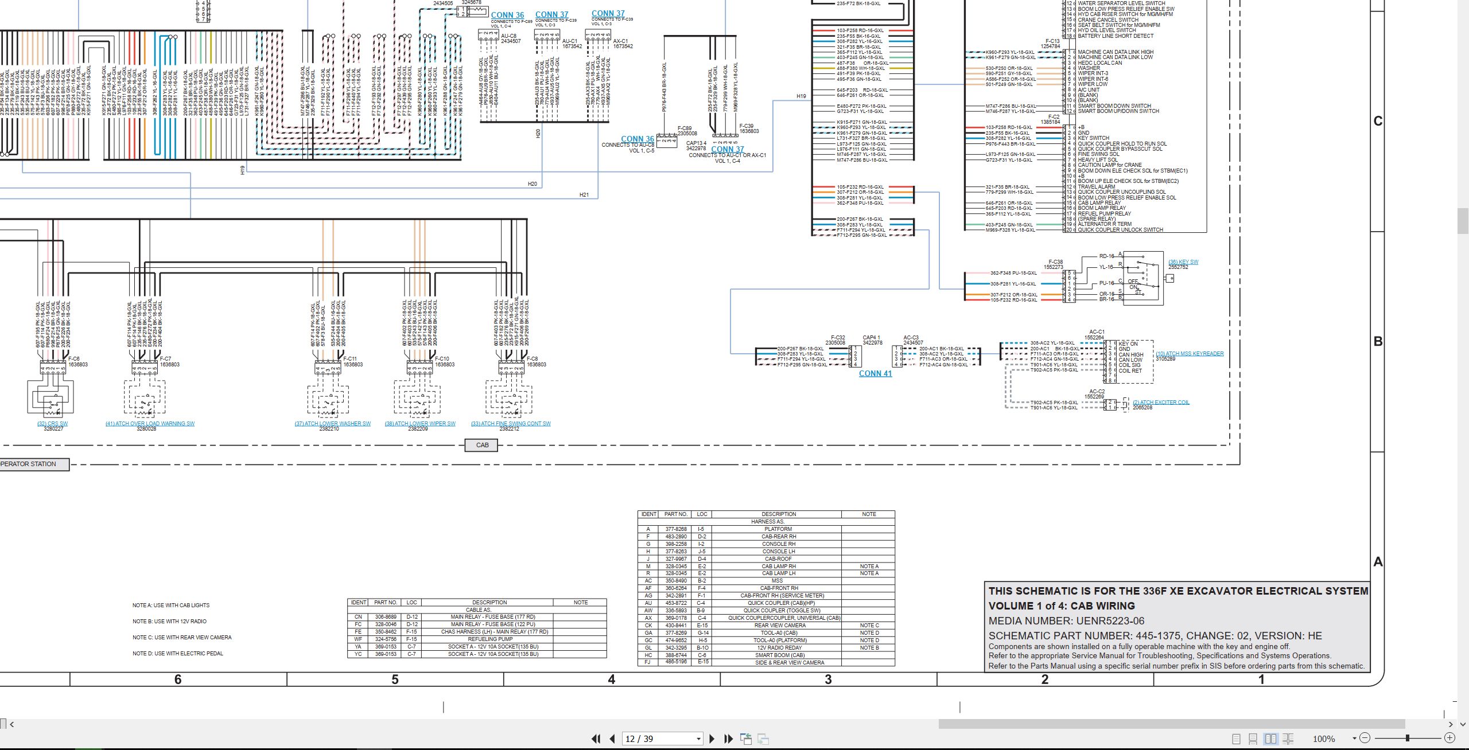Image resolution: width=1469 pixels, height=750 pixels.
Task: Click the vertical scrollbar thumb
Action: pyautogui.click(x=1463, y=221)
